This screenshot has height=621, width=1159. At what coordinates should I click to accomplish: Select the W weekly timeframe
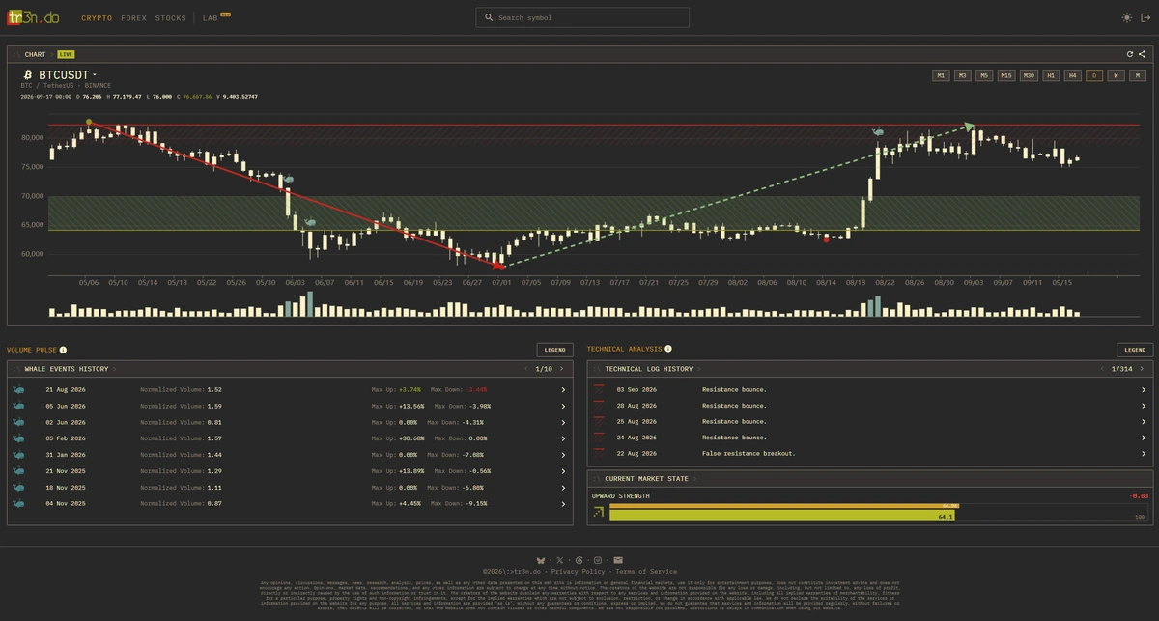pos(1117,75)
